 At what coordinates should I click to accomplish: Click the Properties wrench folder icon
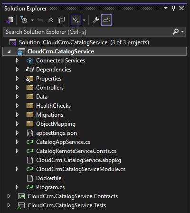30,79
